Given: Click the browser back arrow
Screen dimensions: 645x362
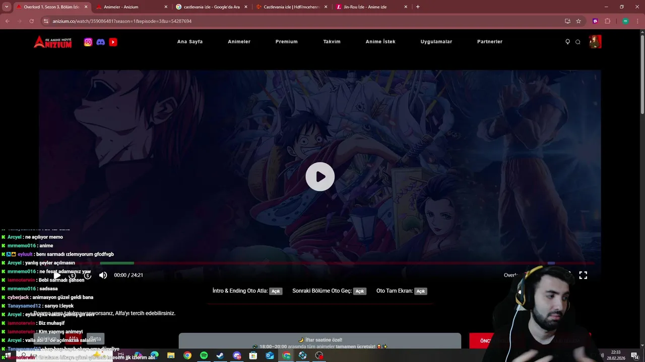Looking at the screenshot, I should click(x=7, y=21).
